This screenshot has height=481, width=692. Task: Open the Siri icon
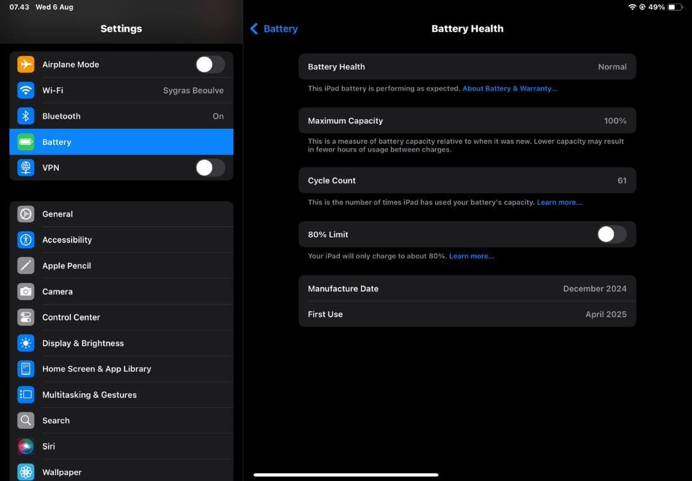tap(26, 446)
